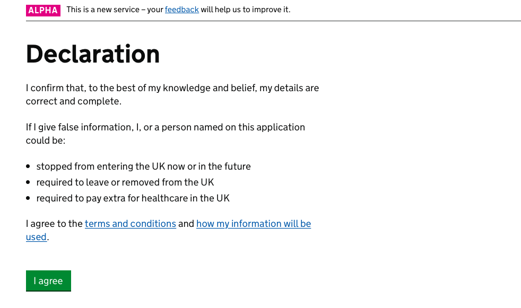The width and height of the screenshot is (521, 308).
Task: Select the 'required to leave or removed' bullet text
Action: [x=125, y=182]
